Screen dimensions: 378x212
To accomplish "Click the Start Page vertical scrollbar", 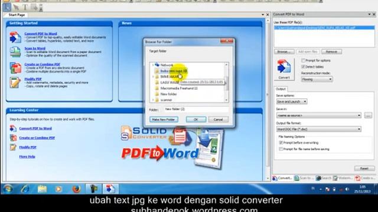I will click(268, 100).
